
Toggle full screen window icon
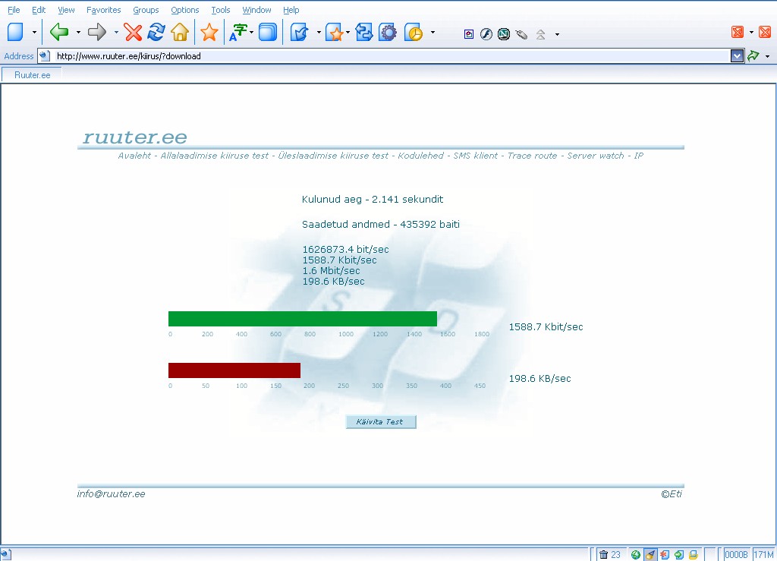[x=268, y=33]
